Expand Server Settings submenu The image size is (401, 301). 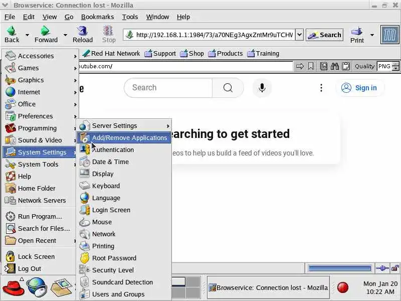tap(124, 126)
